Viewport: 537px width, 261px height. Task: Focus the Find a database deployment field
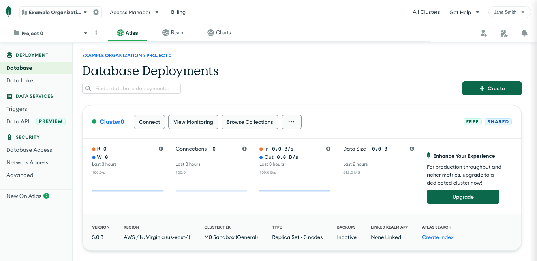coord(131,88)
